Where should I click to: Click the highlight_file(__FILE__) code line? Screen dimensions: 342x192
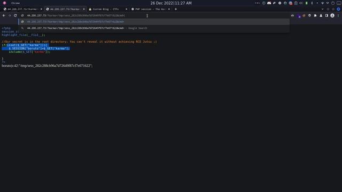(x=24, y=35)
